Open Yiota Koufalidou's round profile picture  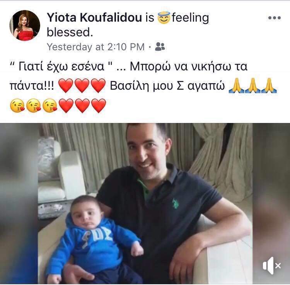tap(25, 26)
